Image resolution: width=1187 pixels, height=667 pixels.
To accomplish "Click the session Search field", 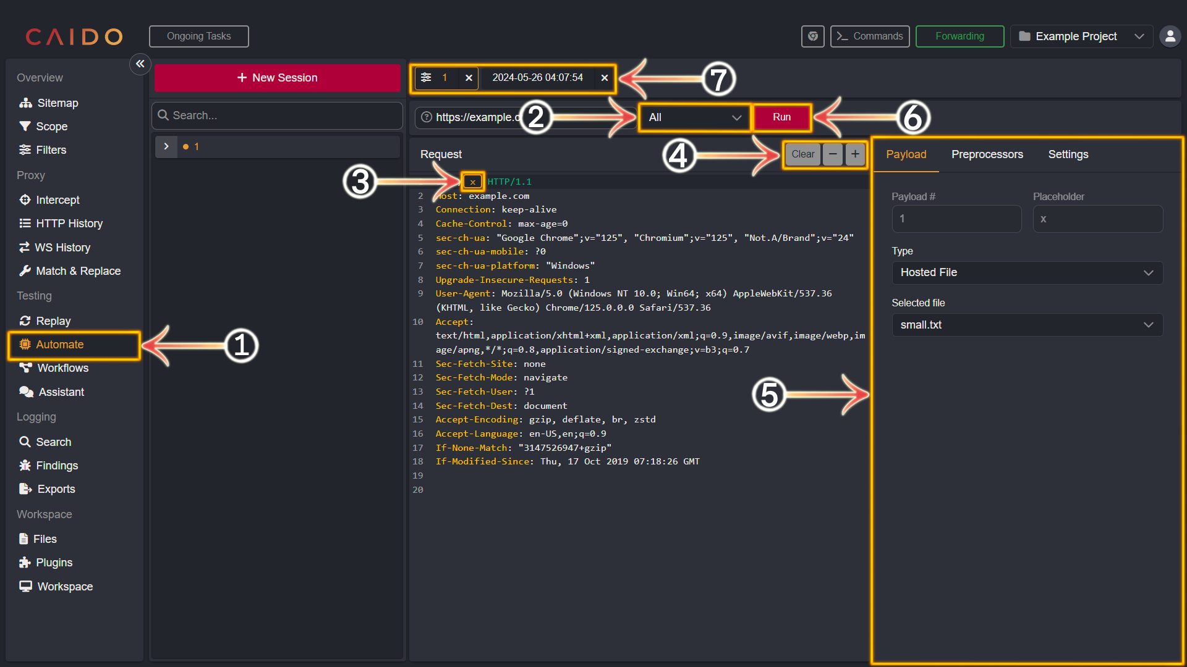I will (277, 115).
